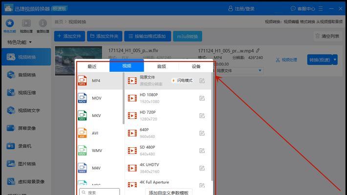Viewport: 347px width, 195px height.
Task: Click the 注册/登录 link
Action: (241, 9)
